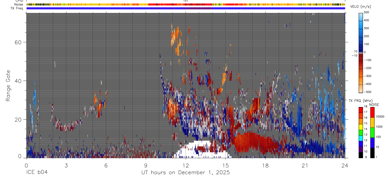
Task: Click the "UT hours on December 1, 2025" title
Action: point(185,173)
